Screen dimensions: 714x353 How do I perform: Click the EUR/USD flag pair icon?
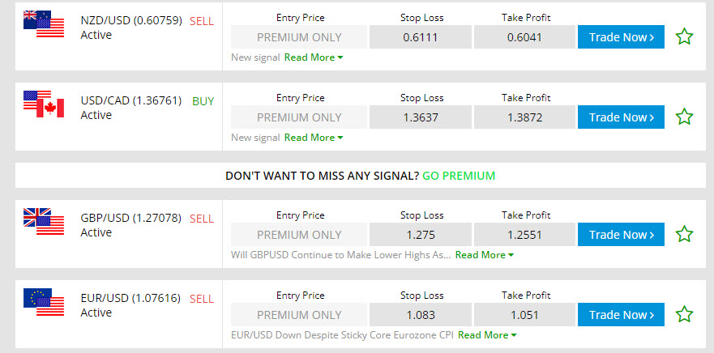[44, 302]
